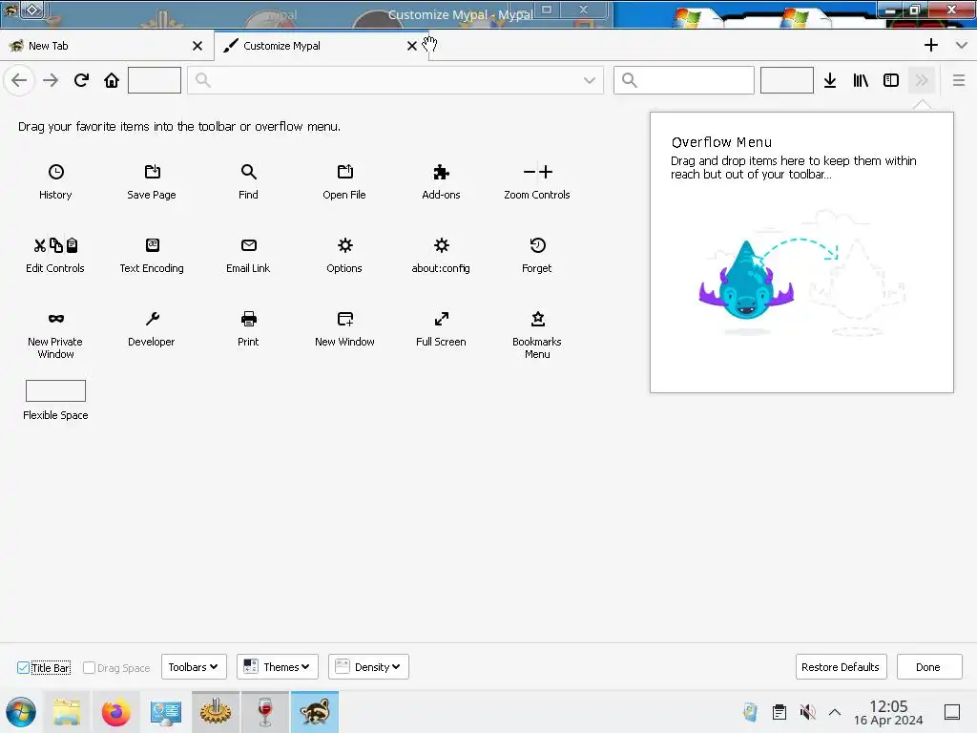This screenshot has width=977, height=733.
Task: Click the Forward arrow button
Action: coord(51,80)
